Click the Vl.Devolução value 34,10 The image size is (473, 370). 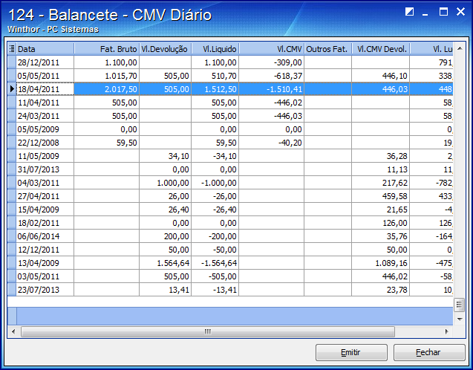179,156
